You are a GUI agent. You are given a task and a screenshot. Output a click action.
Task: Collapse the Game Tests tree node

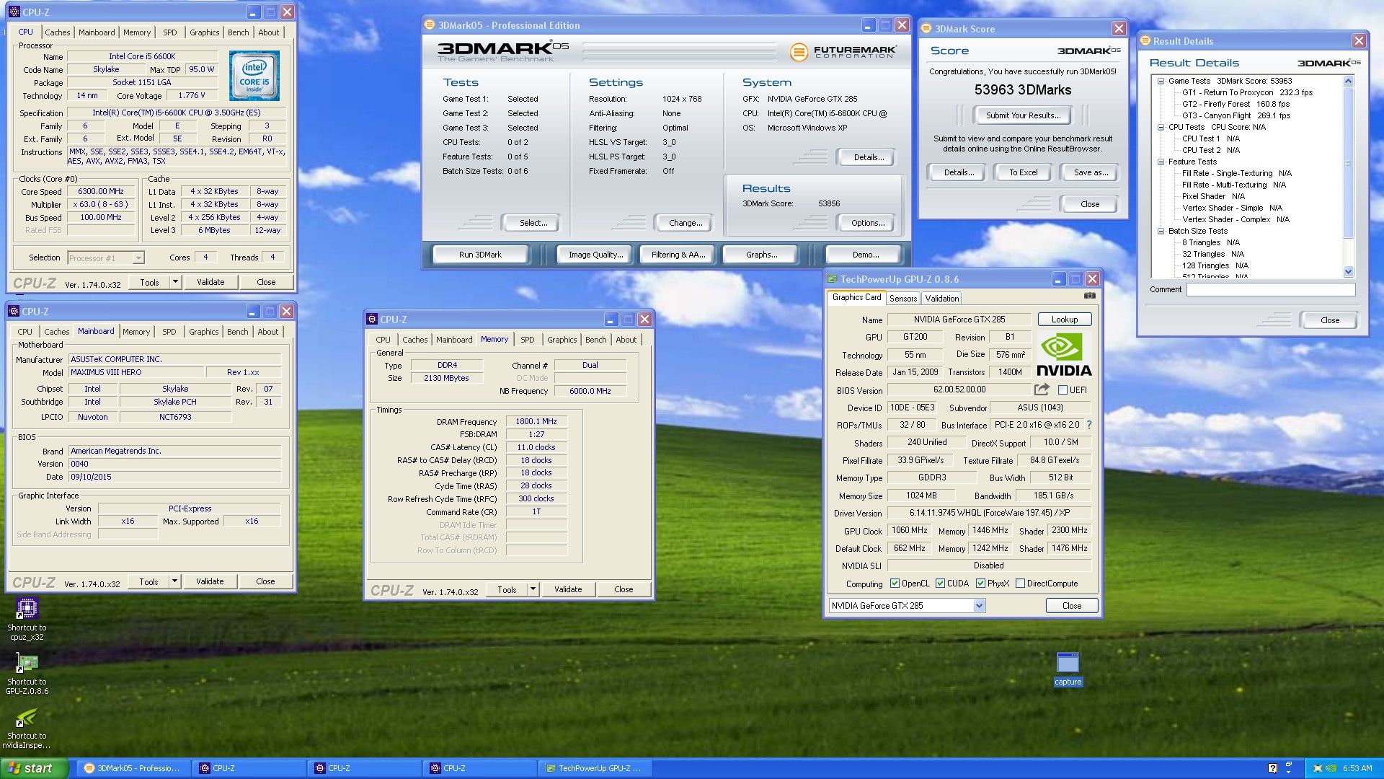(1161, 81)
